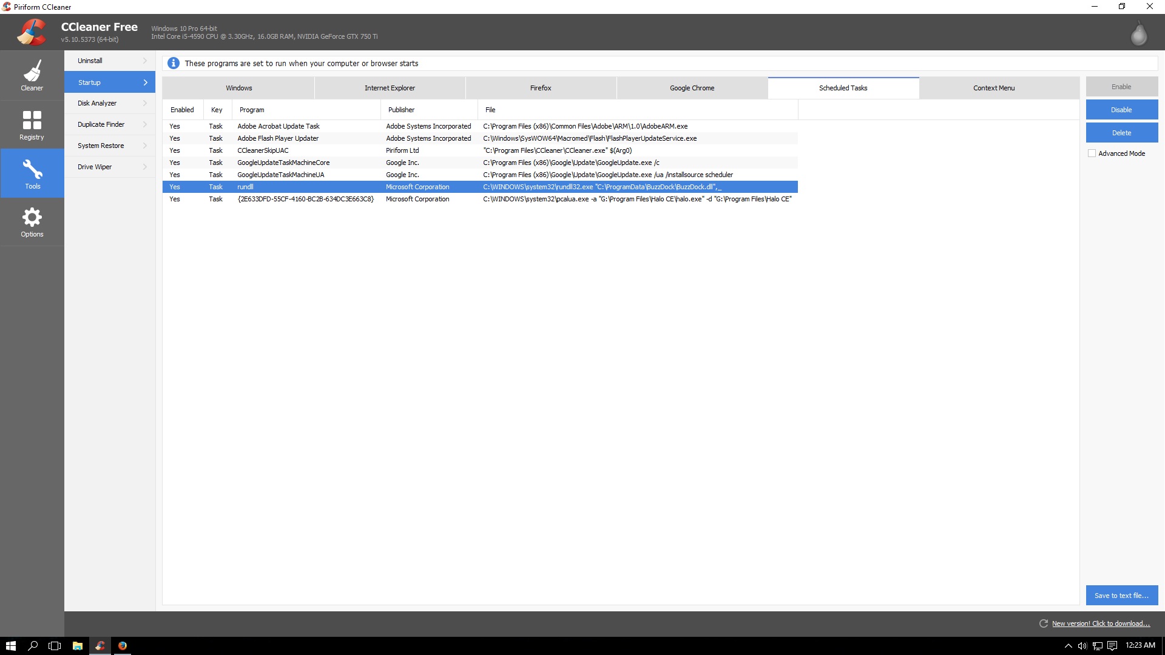Viewport: 1165px width, 655px height.
Task: Click the Duplicate Finder chevron arrow
Action: tap(145, 124)
